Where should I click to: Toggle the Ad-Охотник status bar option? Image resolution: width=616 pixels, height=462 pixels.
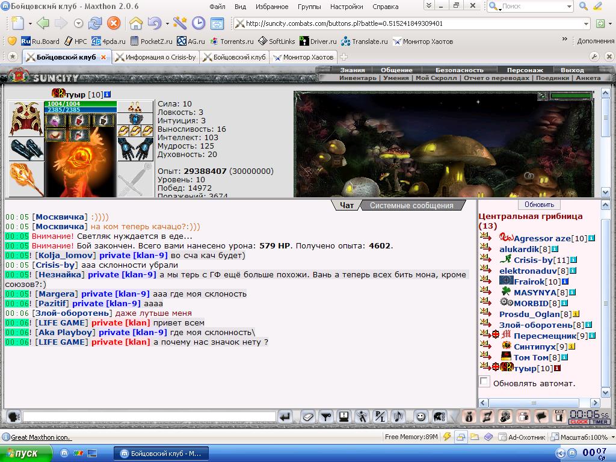tap(522, 437)
